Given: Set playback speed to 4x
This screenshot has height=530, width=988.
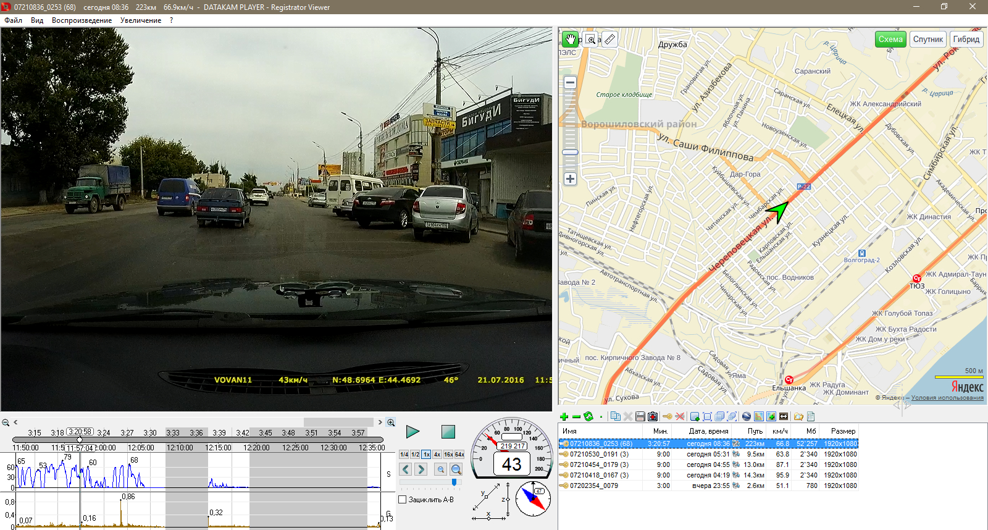Looking at the screenshot, I should pos(437,455).
